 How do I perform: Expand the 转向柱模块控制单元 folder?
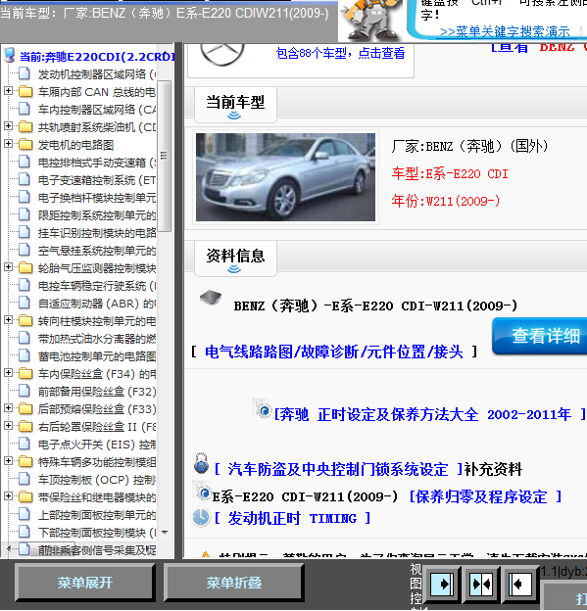pos(8,320)
